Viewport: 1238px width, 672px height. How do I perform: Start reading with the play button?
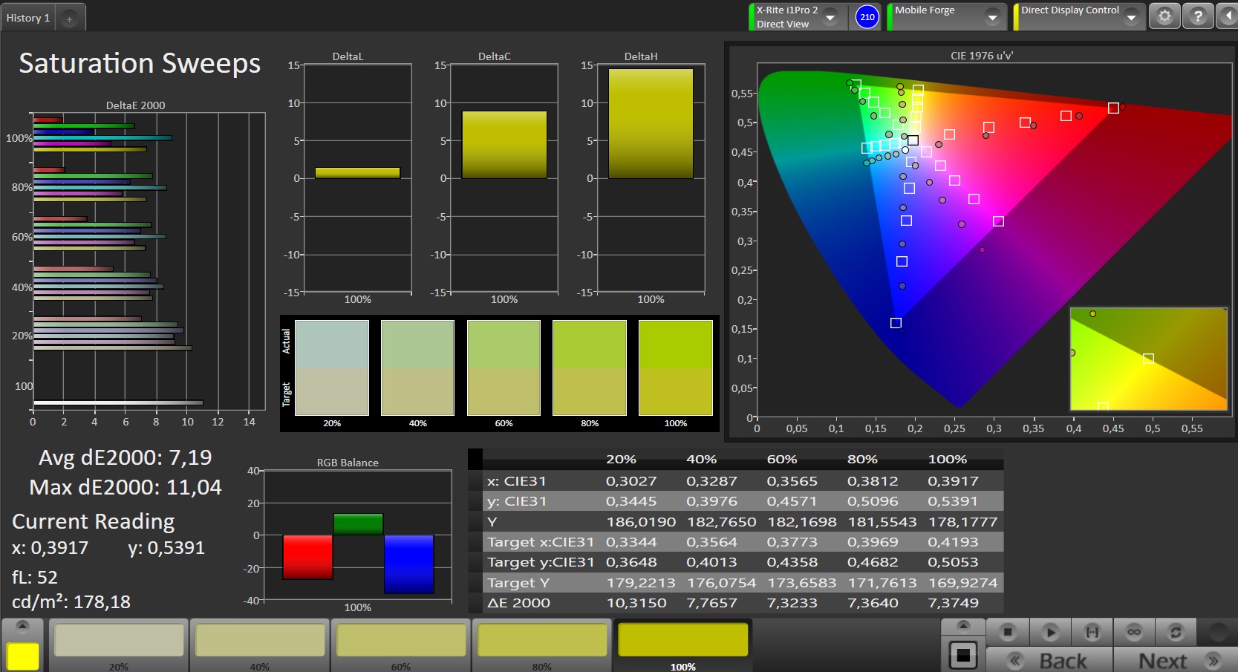click(x=1049, y=632)
